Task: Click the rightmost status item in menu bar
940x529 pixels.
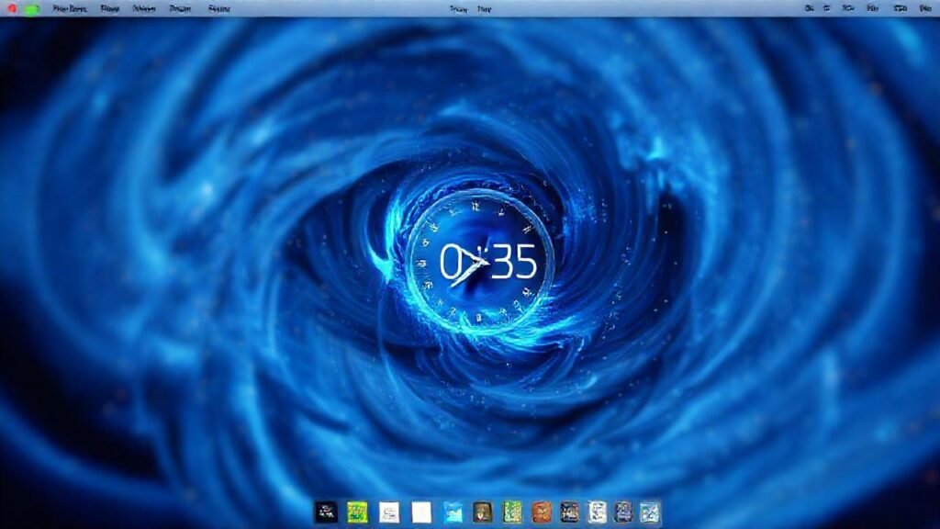Action: tap(924, 8)
